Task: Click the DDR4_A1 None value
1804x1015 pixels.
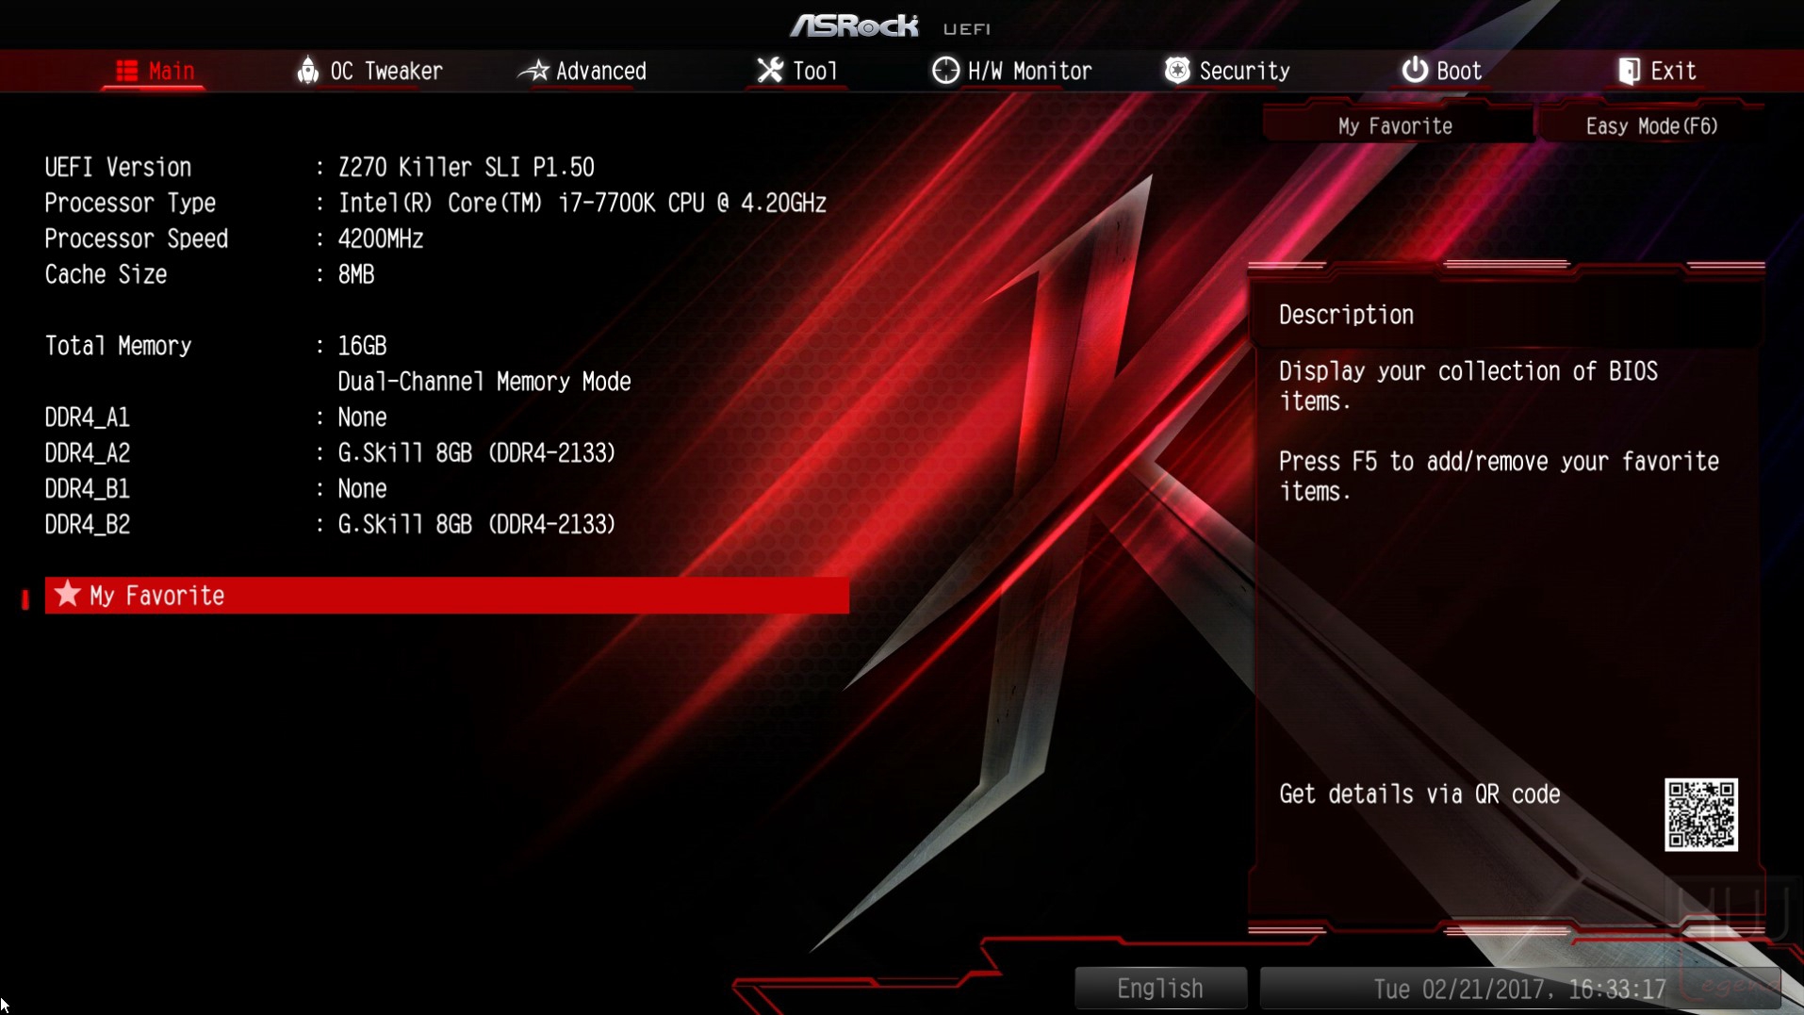Action: [363, 417]
